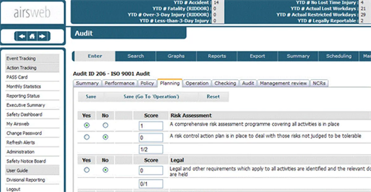371x192 pixels.
Task: Open the top-level Summary tab
Action: pyautogui.click(x=298, y=56)
